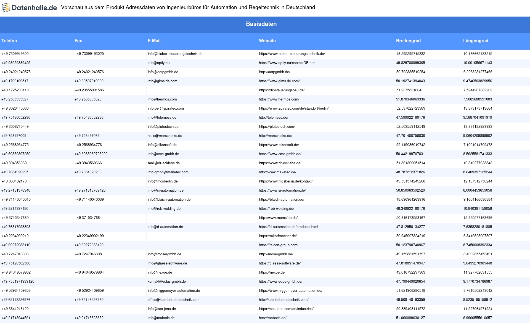Click the E-Mail column header

154,41
